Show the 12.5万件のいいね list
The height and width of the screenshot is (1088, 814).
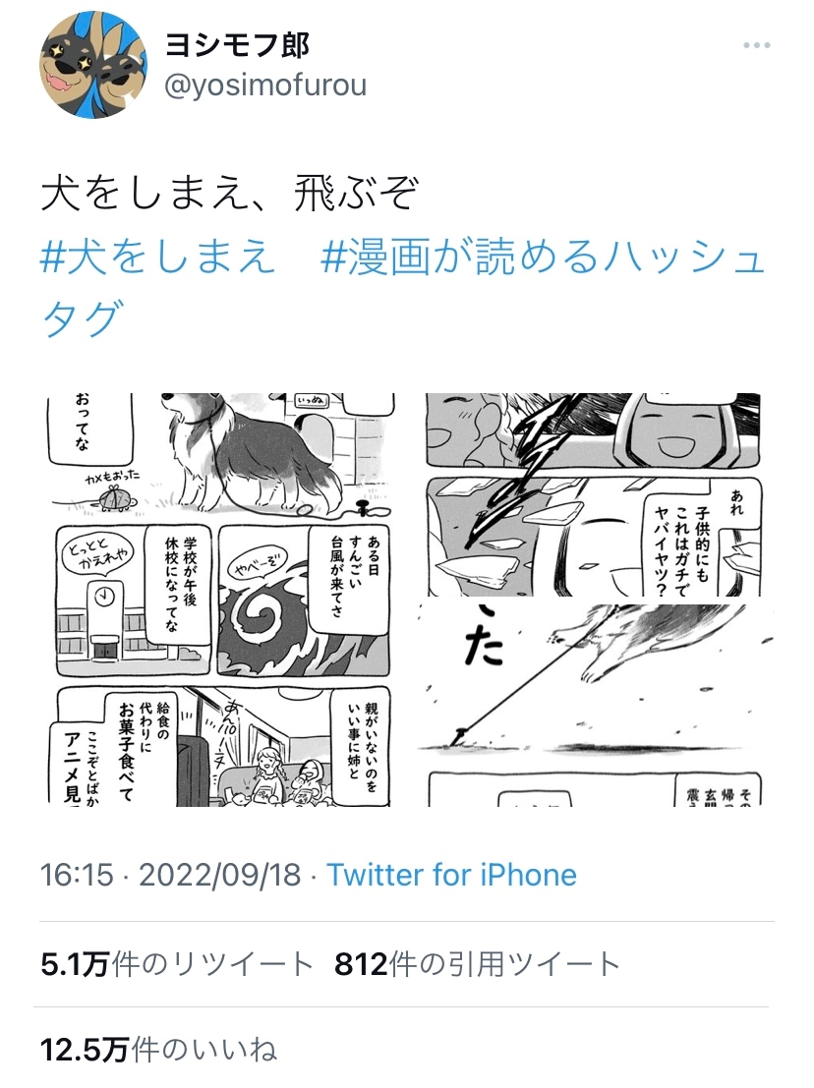pyautogui.click(x=159, y=1049)
